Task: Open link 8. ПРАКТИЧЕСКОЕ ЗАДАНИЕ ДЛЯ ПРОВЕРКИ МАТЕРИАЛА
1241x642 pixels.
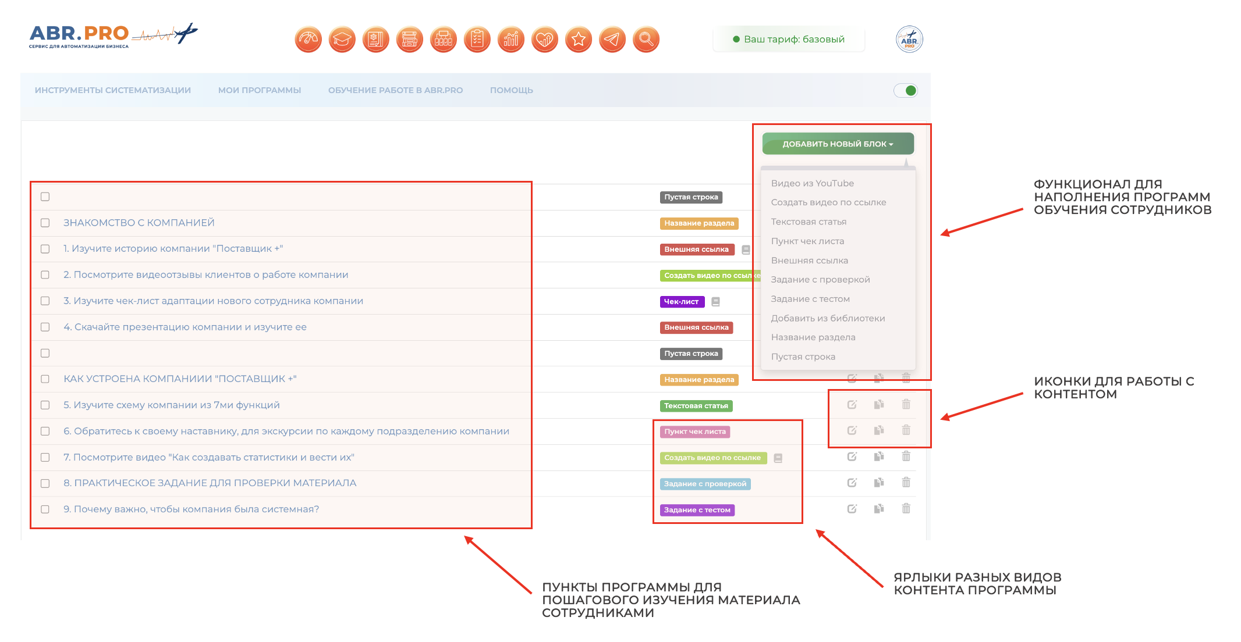Action: coord(210,483)
